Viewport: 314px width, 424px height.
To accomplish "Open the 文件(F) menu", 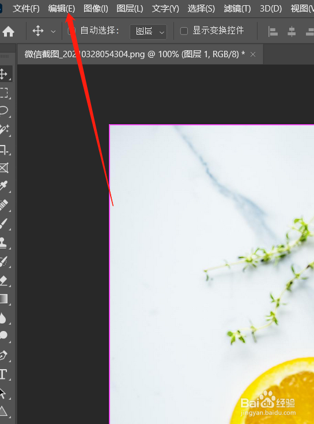I will (x=26, y=9).
